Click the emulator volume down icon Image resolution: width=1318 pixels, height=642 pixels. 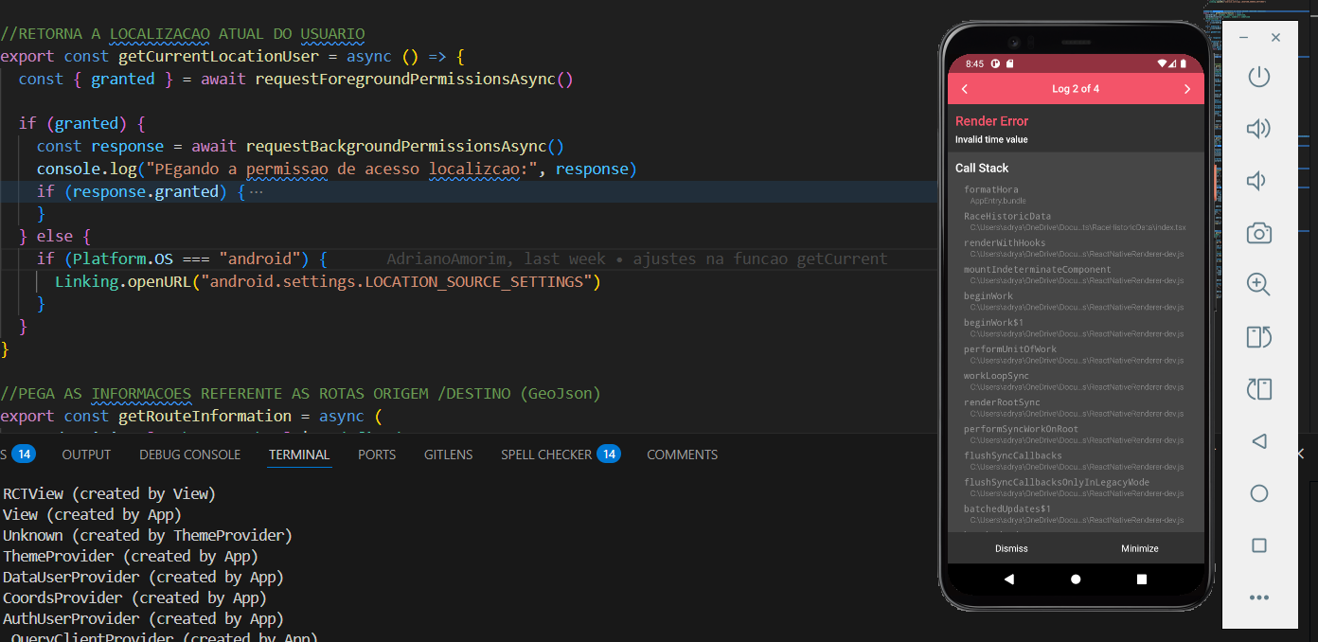tap(1258, 181)
